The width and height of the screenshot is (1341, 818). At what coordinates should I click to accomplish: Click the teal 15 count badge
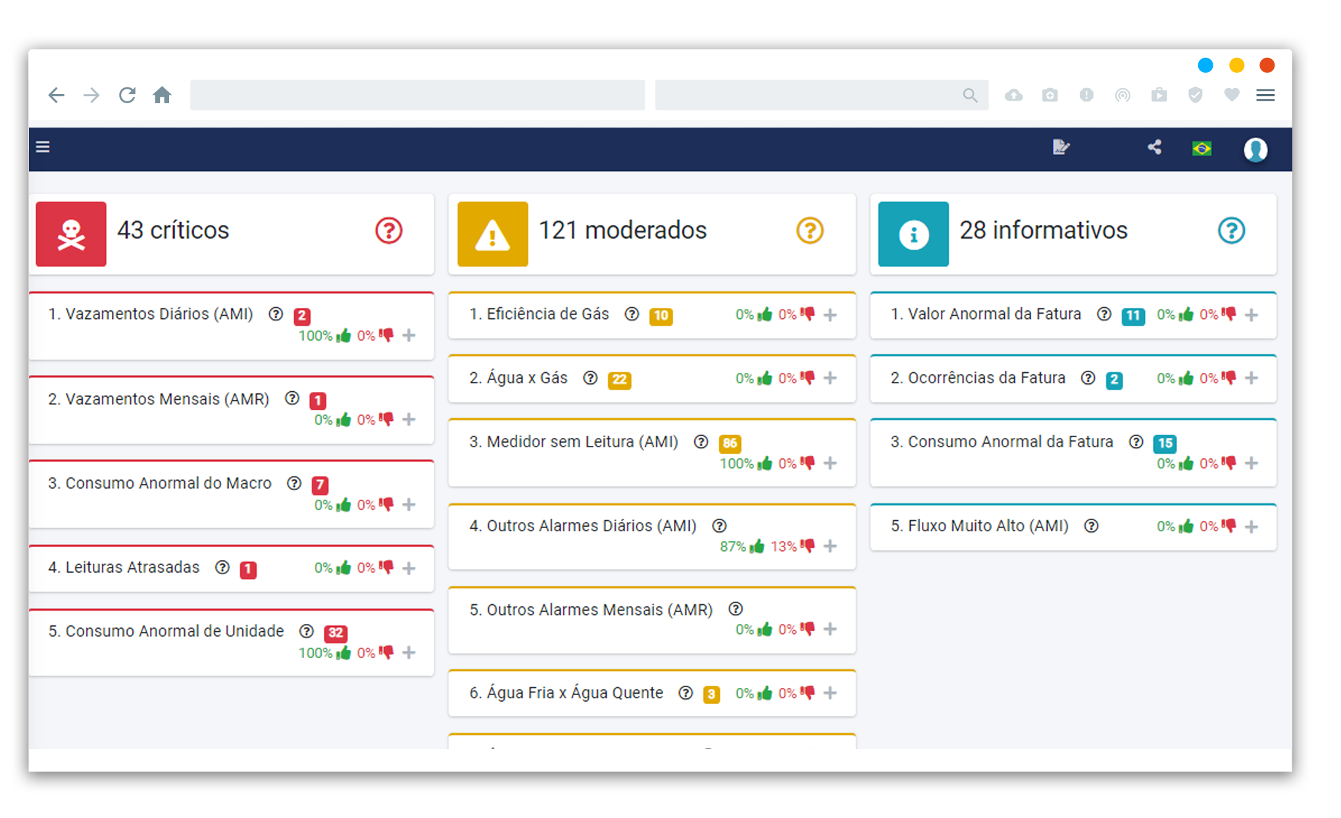click(1165, 444)
